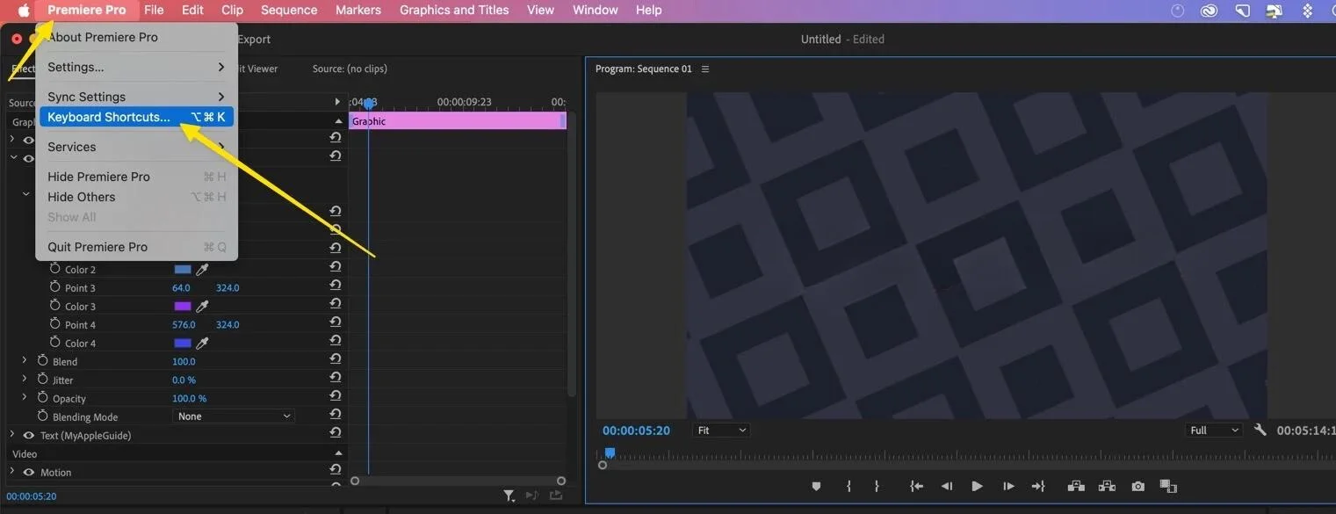This screenshot has height=514, width=1336.
Task: Toggle visibility eye for Motion effect
Action: (28, 472)
